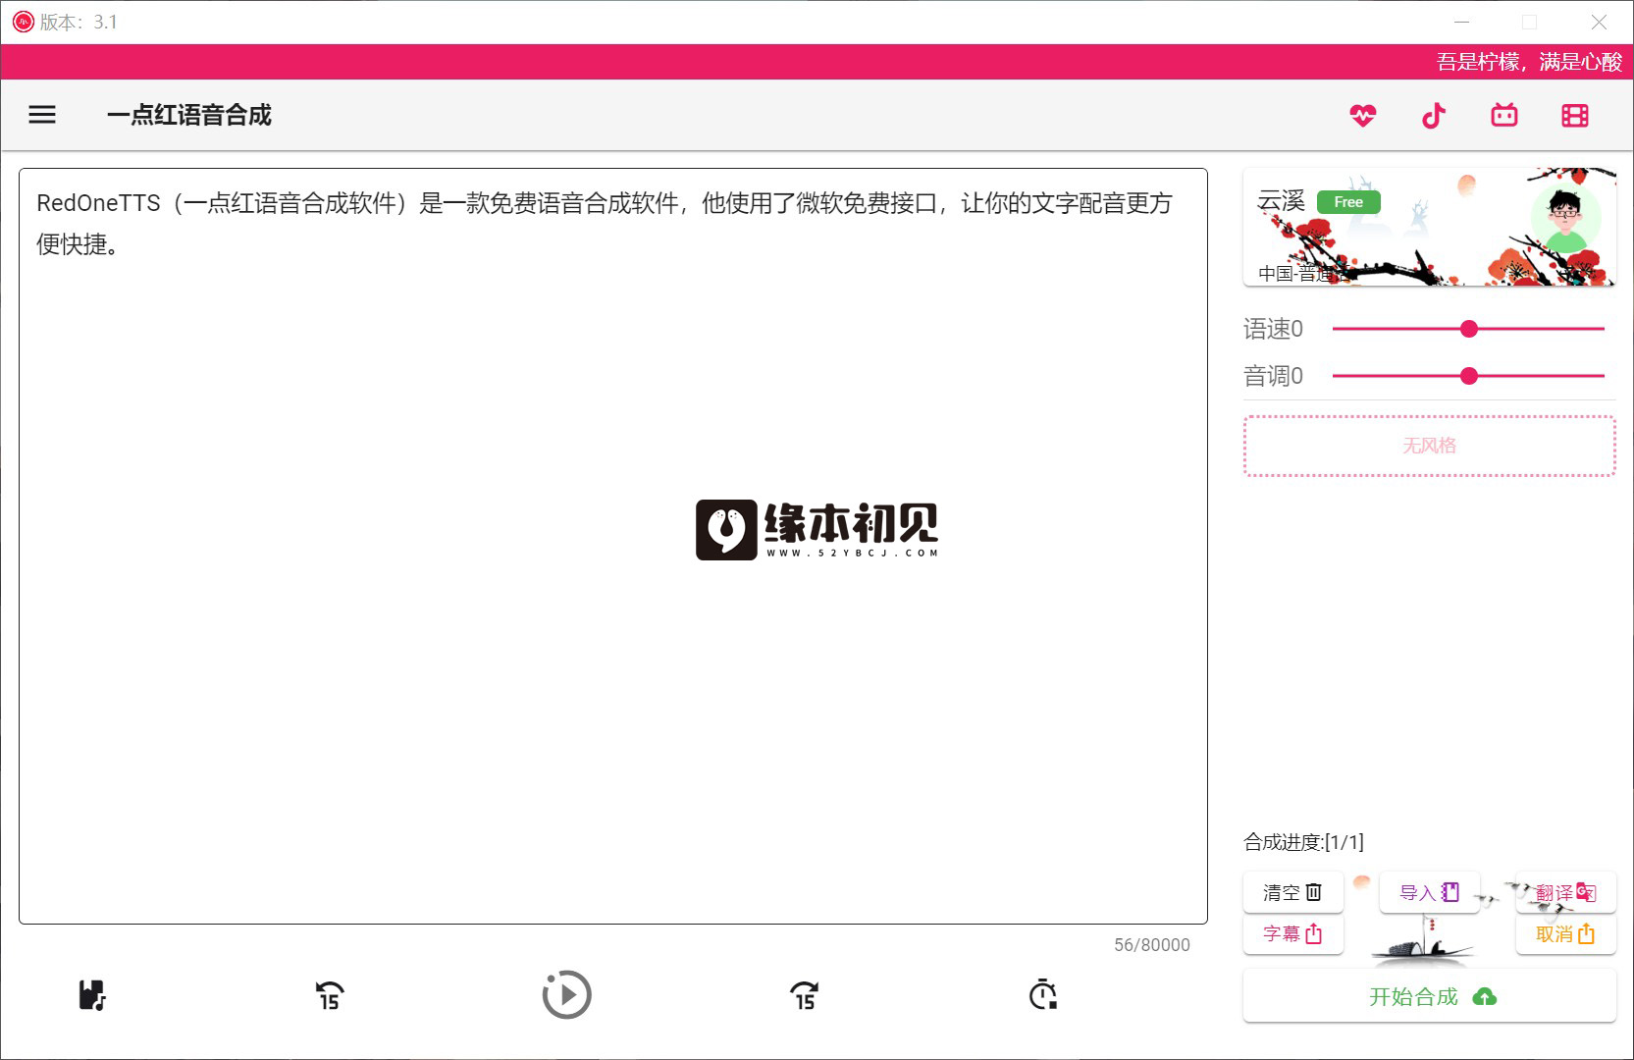Export subtitles with 字幕 button
Viewport: 1634px width, 1060px height.
pyautogui.click(x=1292, y=933)
